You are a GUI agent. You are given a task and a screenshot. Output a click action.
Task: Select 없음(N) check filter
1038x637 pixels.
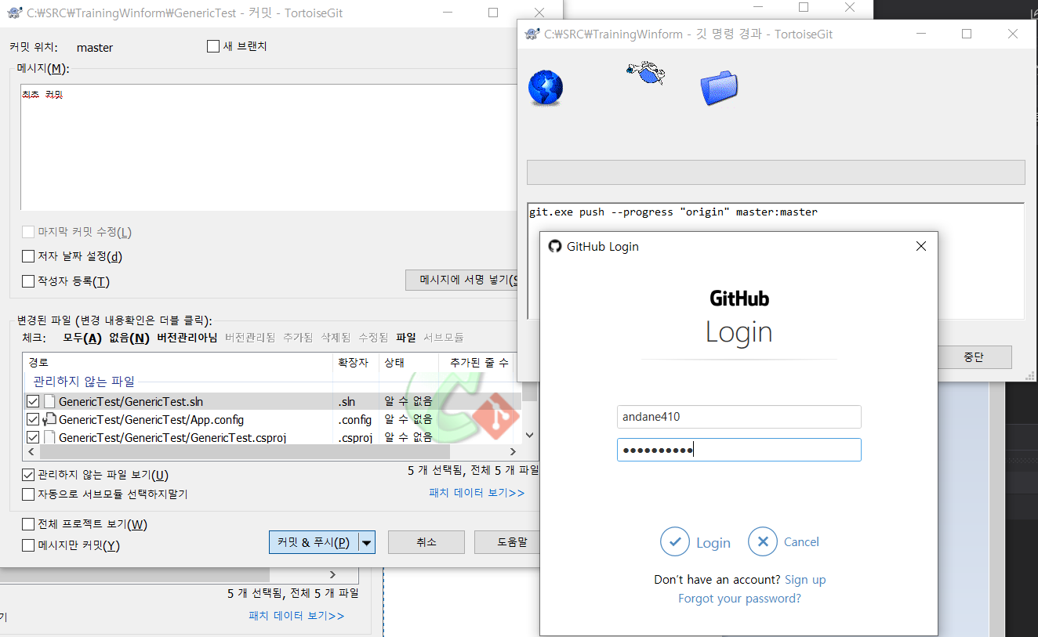pyautogui.click(x=129, y=338)
